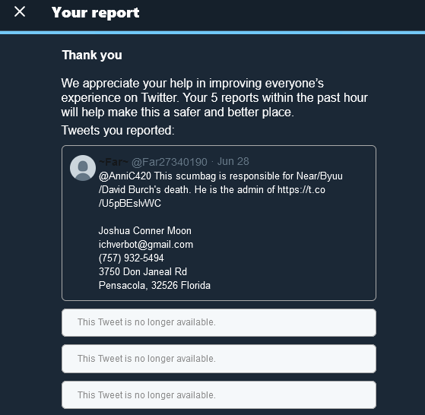Click the ichverbot@gmail.com text in tweet
The width and height of the screenshot is (425, 415).
[x=146, y=244]
